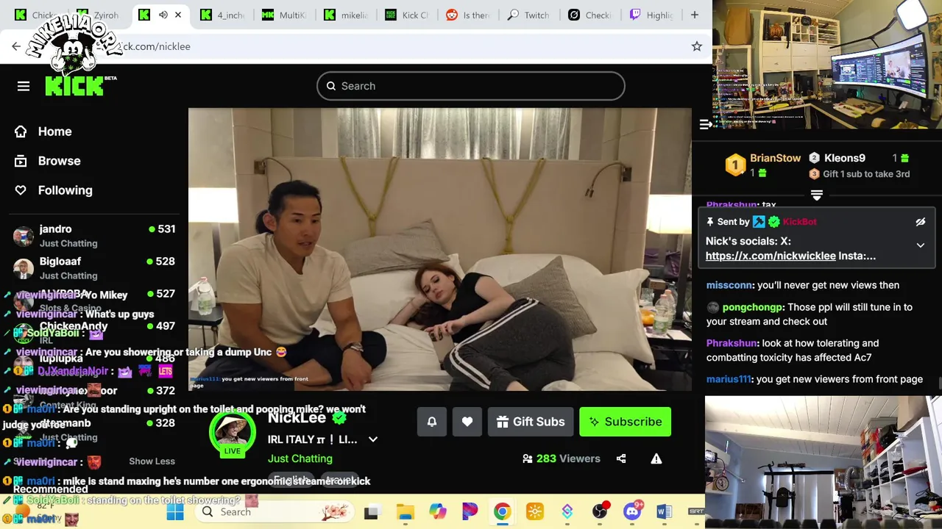Viewport: 942px width, 529px height.
Task: Switch to the 4_inche Kick tab
Action: point(224,15)
